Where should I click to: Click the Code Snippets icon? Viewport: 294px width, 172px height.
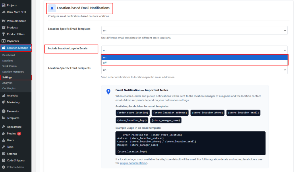(3, 161)
